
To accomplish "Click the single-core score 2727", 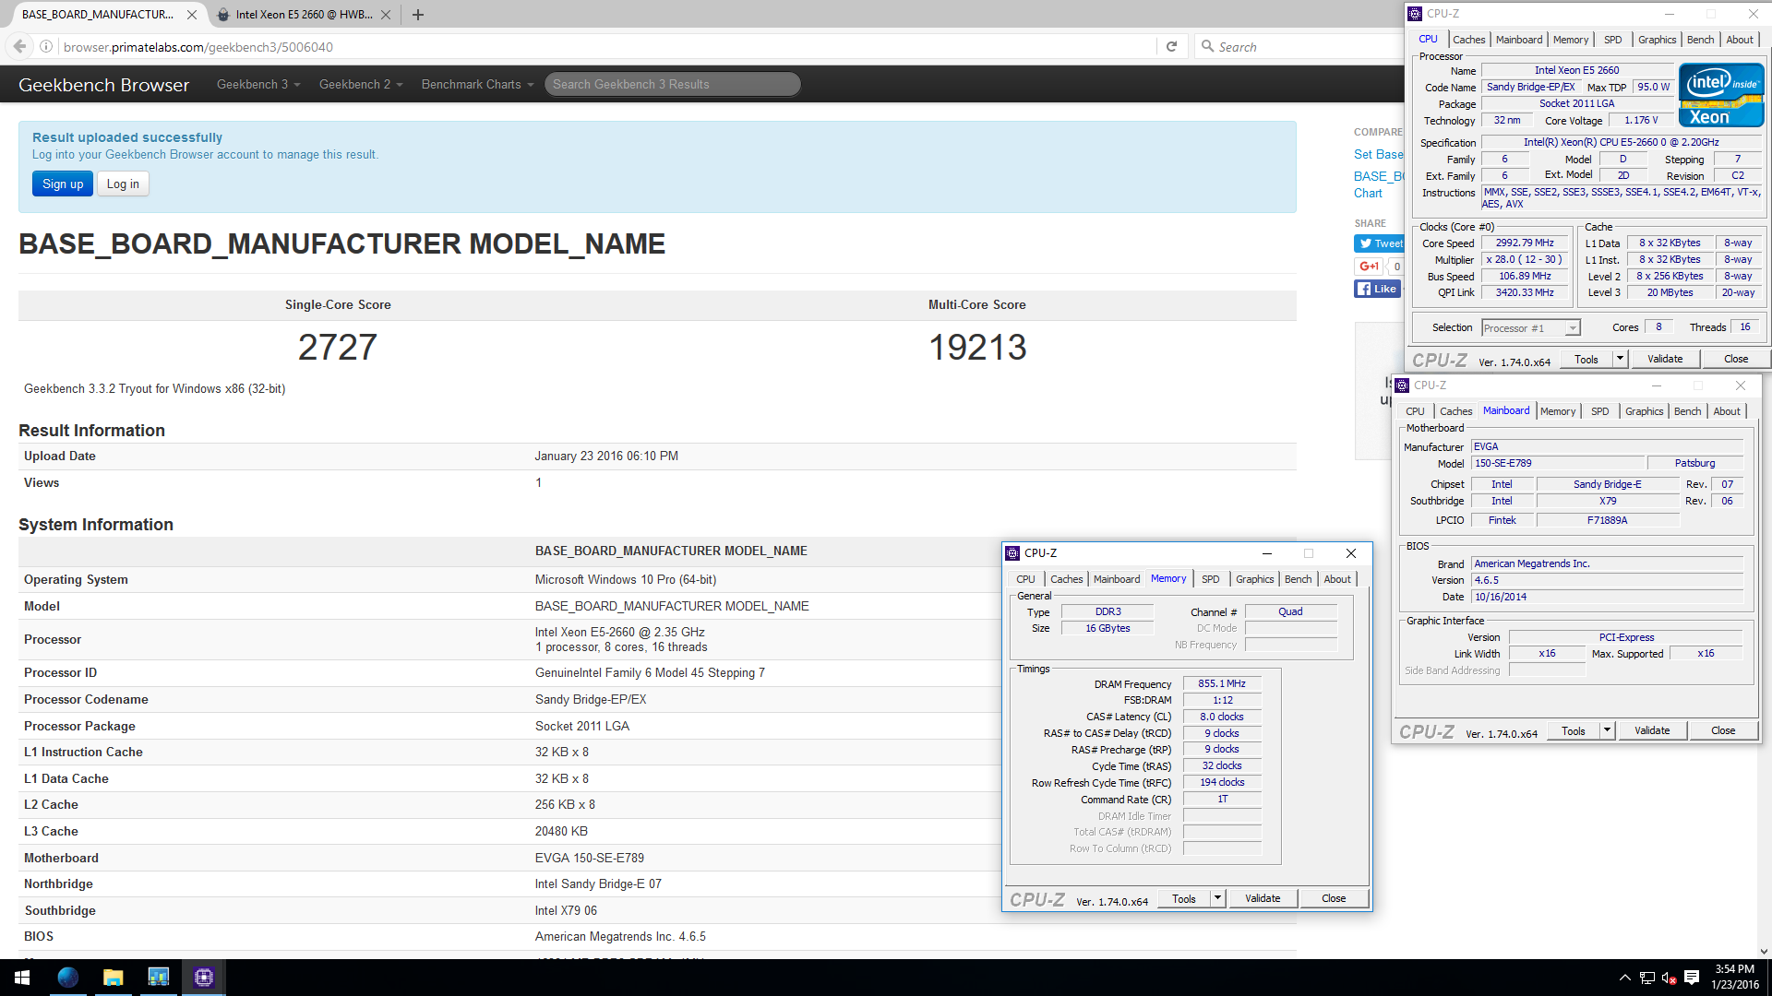I will pyautogui.click(x=338, y=347).
